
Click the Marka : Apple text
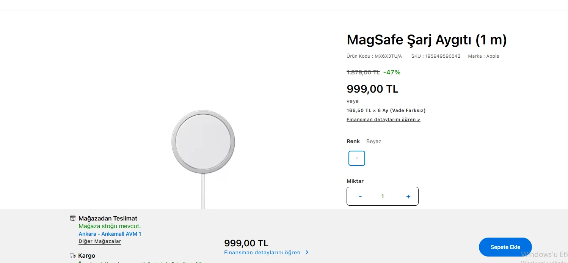[x=483, y=56]
